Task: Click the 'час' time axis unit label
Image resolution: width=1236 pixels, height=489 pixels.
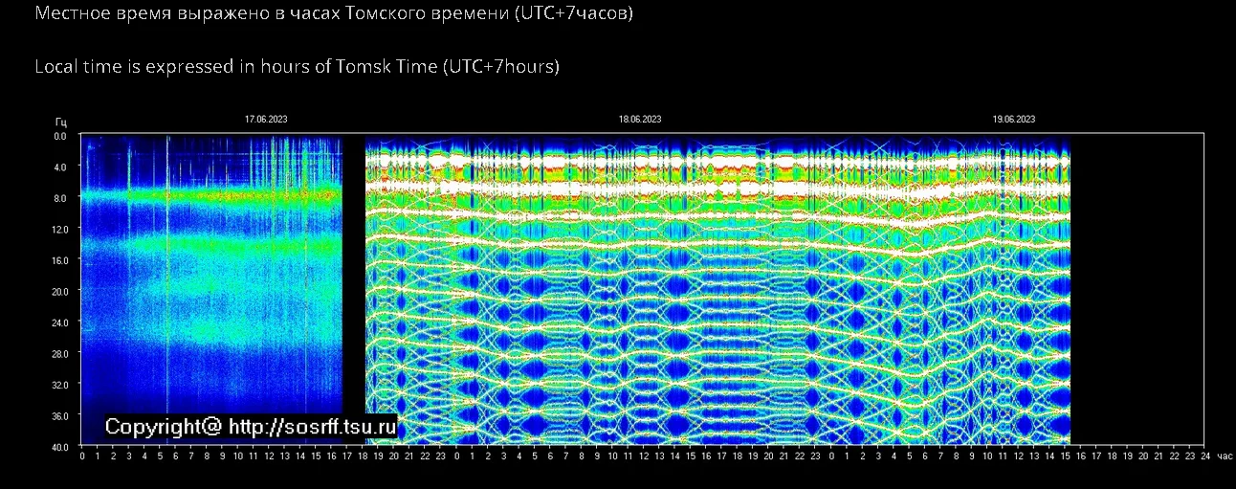Action: click(1225, 456)
